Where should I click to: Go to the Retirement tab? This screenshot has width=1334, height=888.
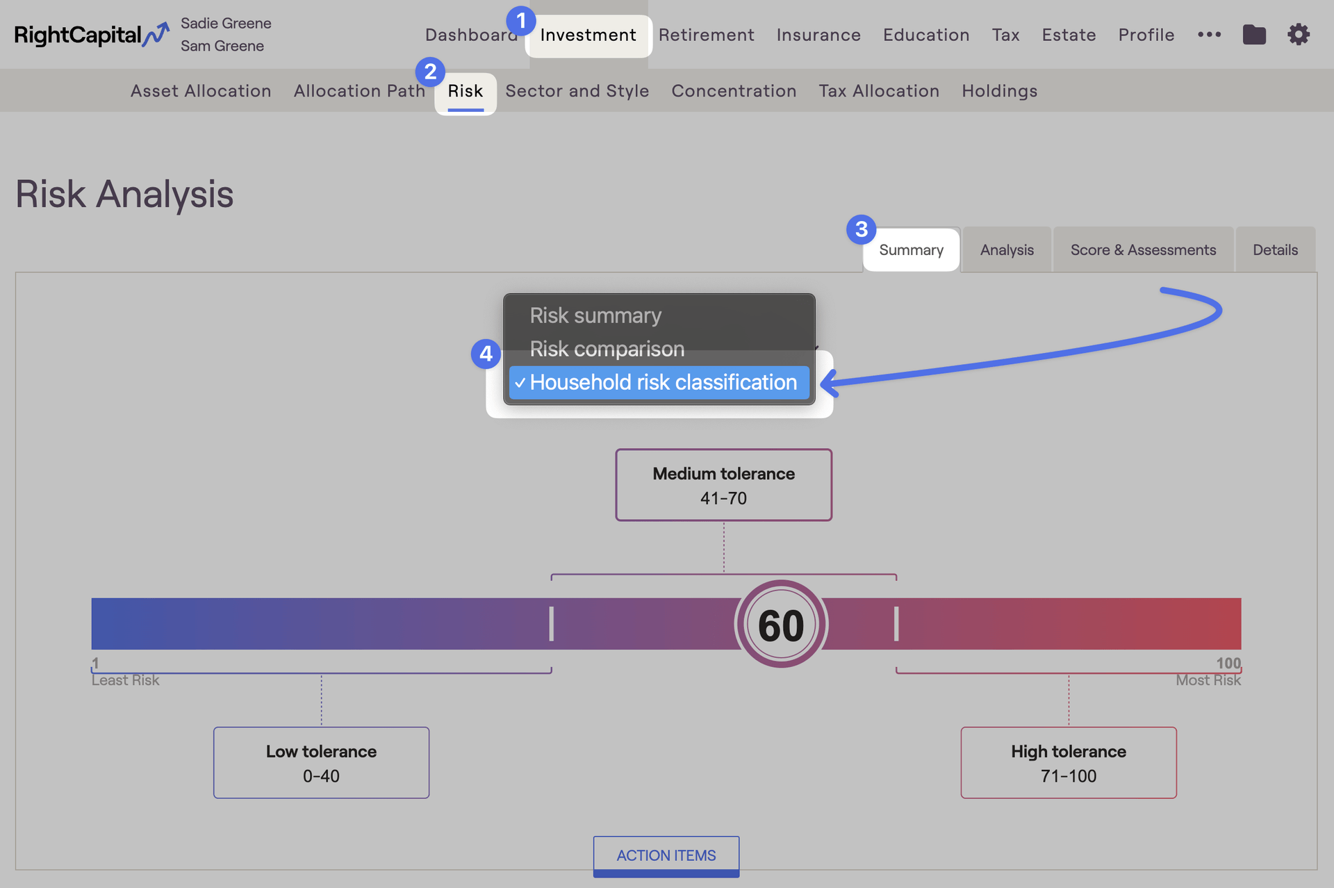(x=706, y=35)
